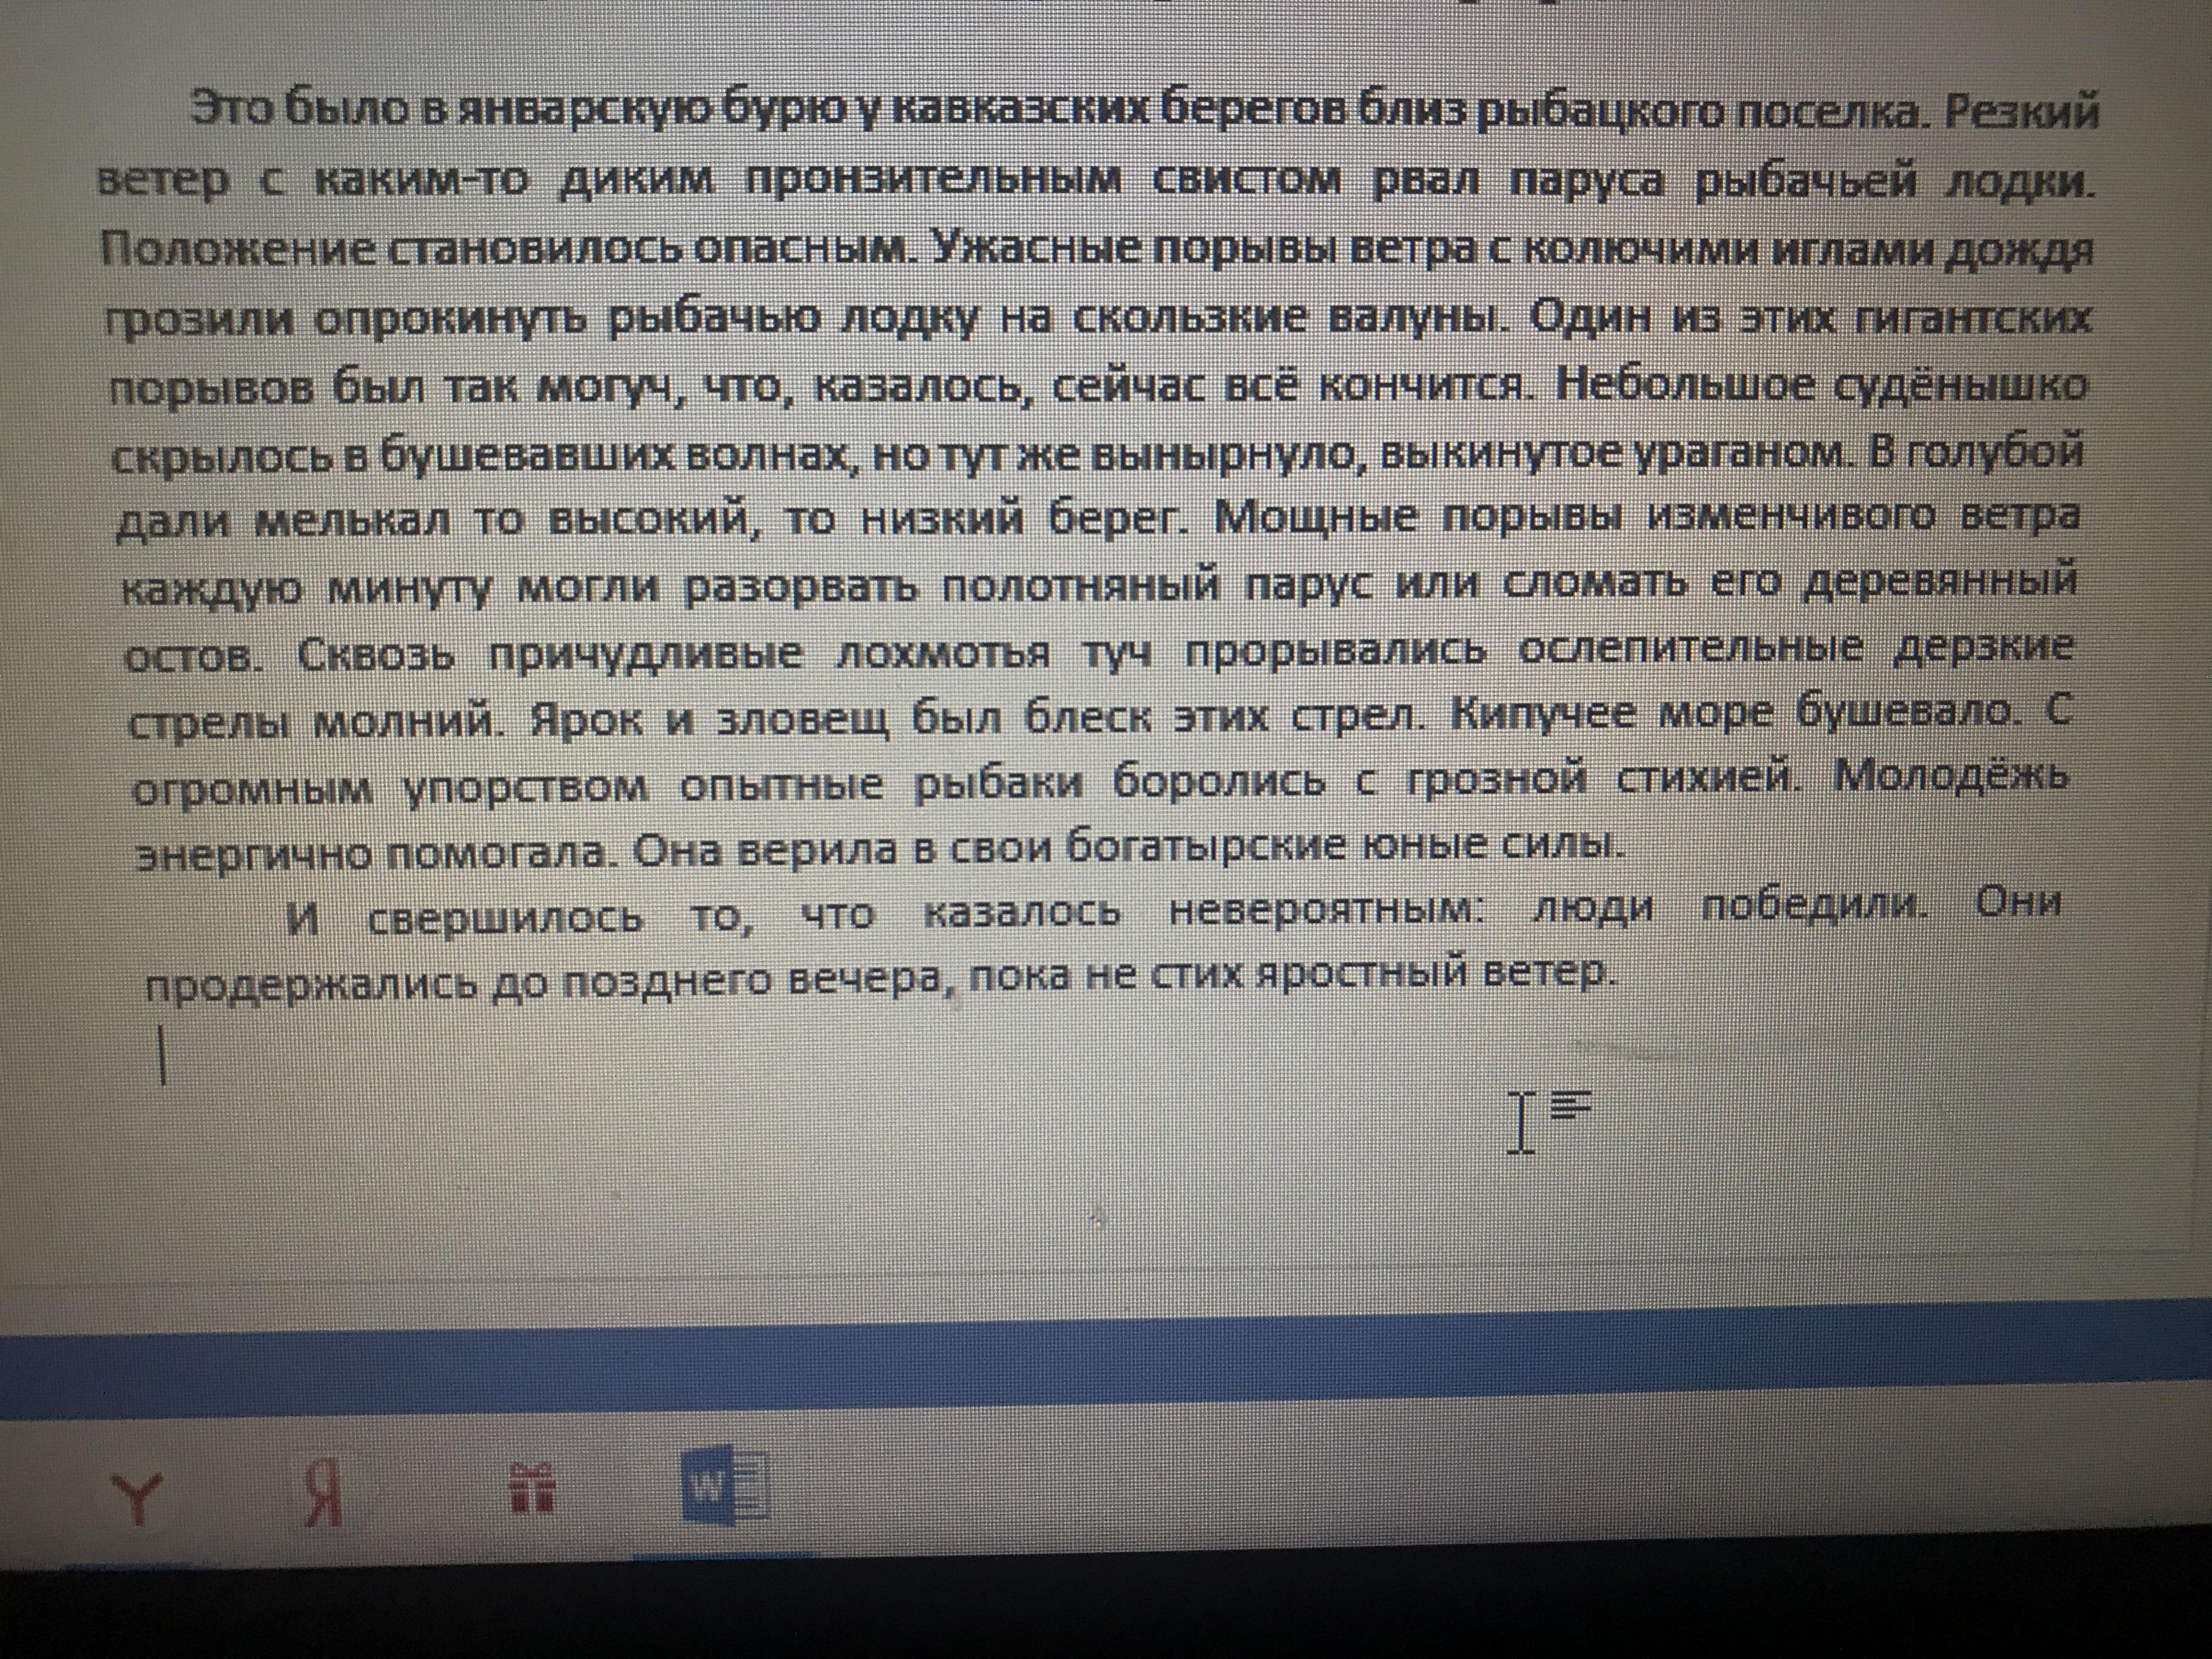Place cursor on the word "полотняный"
The width and height of the screenshot is (2212, 1659).
pos(1080,585)
